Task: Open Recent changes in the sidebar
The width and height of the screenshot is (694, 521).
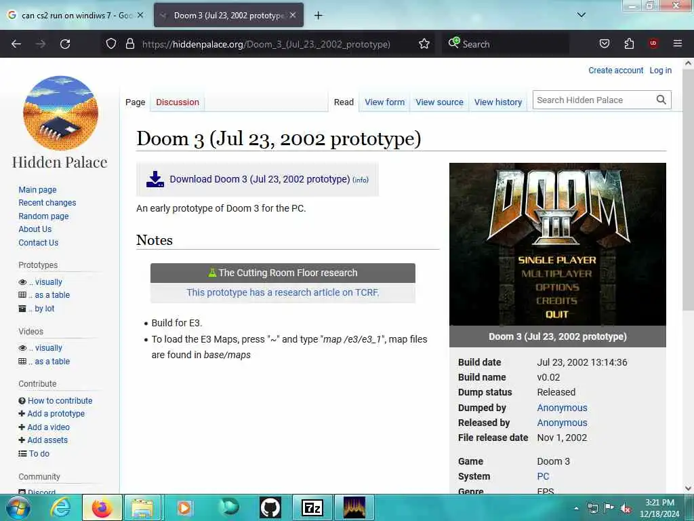Action: click(47, 202)
